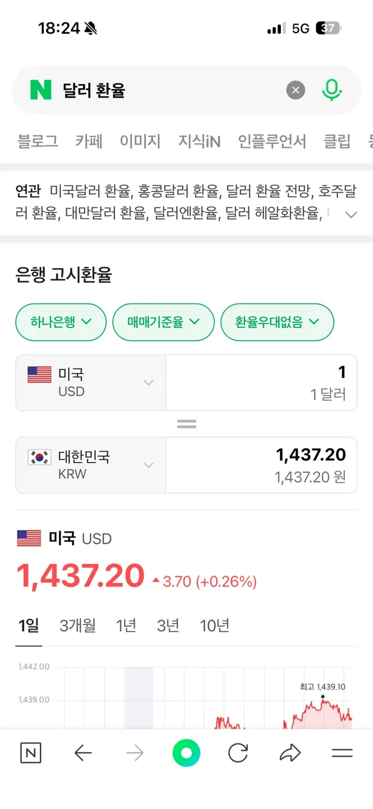Clear the search text with X icon
Viewport: 373px width, 809px height.
[295, 90]
